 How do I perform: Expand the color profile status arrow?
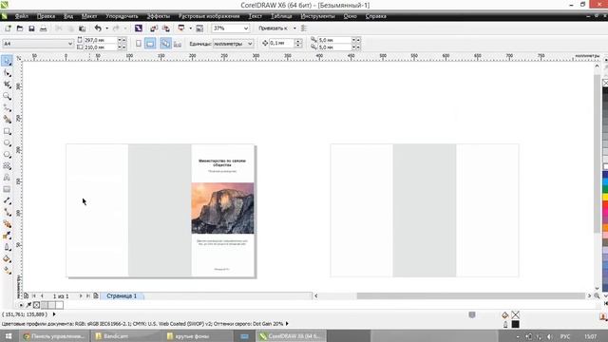(287, 323)
